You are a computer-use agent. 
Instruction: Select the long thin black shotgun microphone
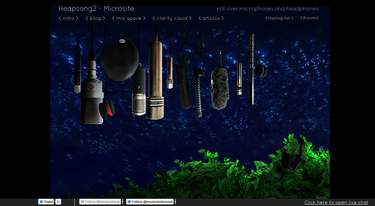[251, 69]
